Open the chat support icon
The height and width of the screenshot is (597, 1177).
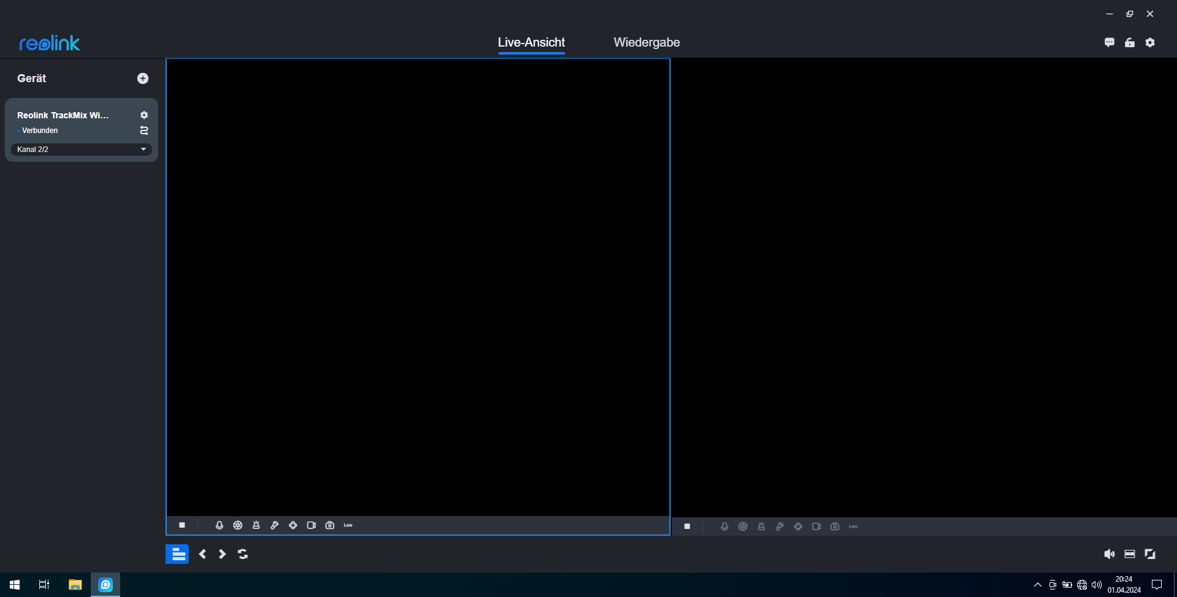pyautogui.click(x=1110, y=42)
